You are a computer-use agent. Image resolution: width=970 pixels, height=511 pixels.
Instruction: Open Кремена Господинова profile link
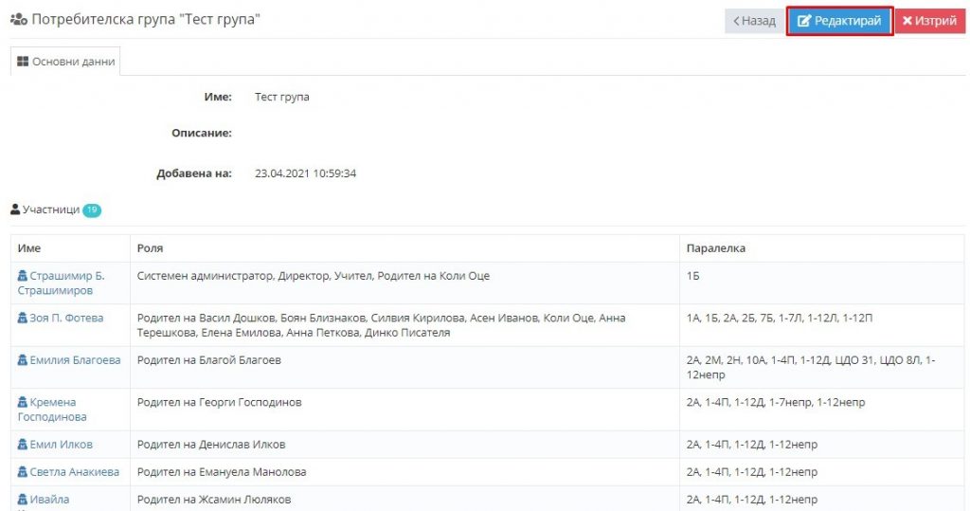[x=52, y=410]
